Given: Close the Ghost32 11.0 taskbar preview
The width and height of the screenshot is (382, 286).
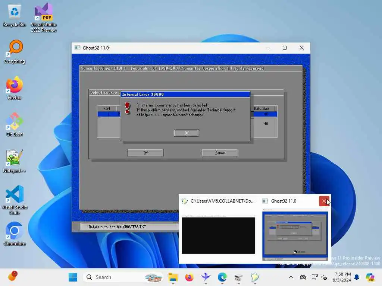Looking at the screenshot, I should pos(324,201).
